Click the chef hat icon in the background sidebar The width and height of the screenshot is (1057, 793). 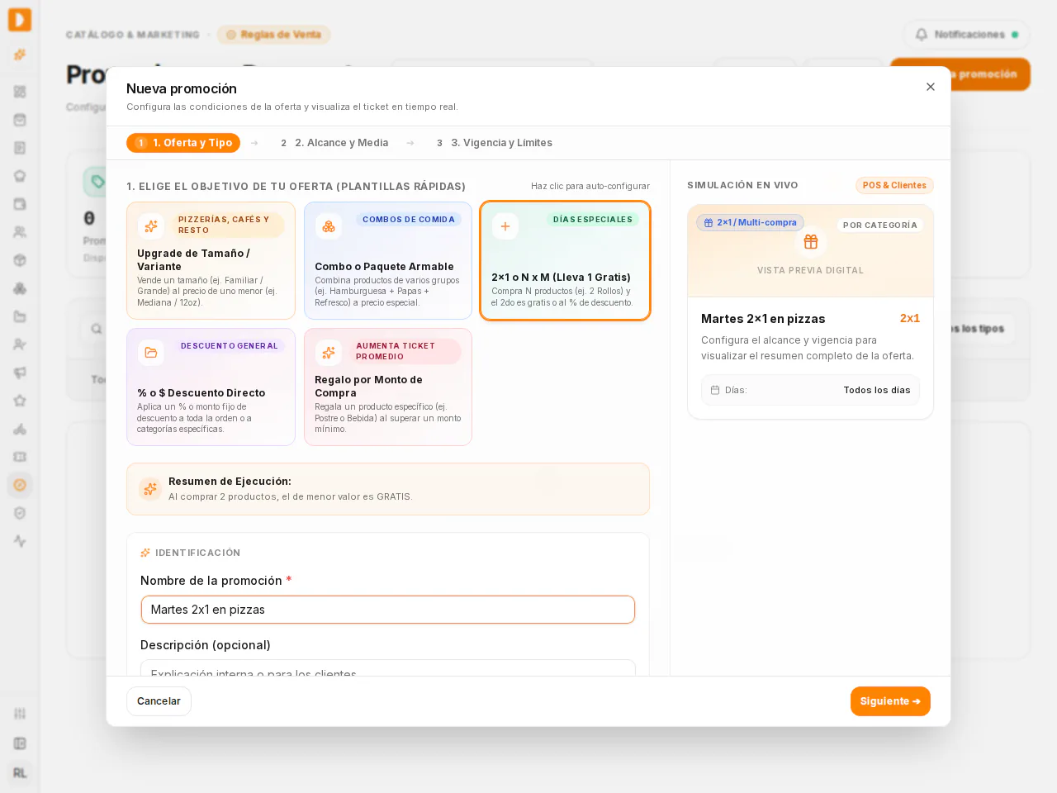click(20, 176)
